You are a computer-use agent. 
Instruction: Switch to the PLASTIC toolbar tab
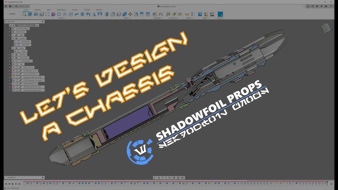click(x=75, y=10)
